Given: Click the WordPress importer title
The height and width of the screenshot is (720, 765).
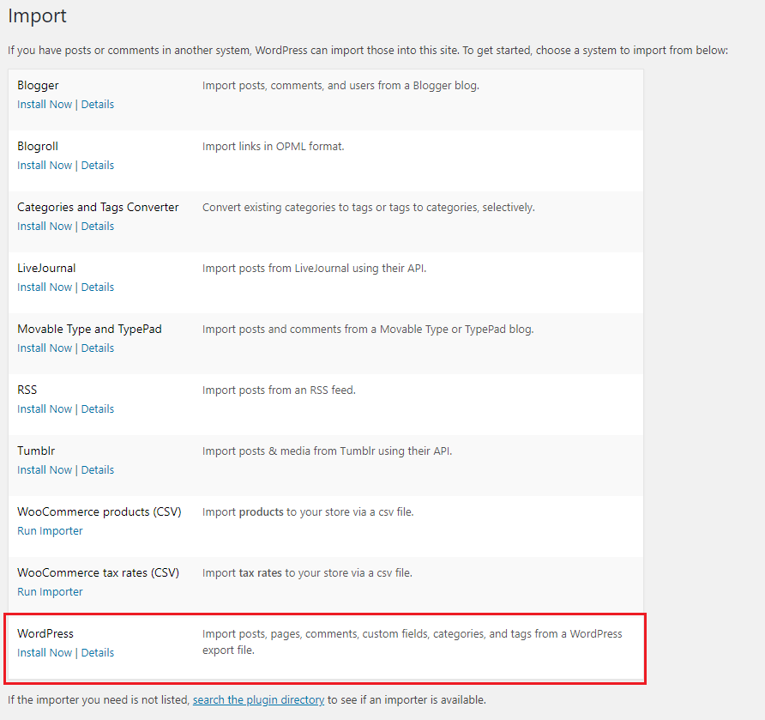Looking at the screenshot, I should (x=45, y=633).
